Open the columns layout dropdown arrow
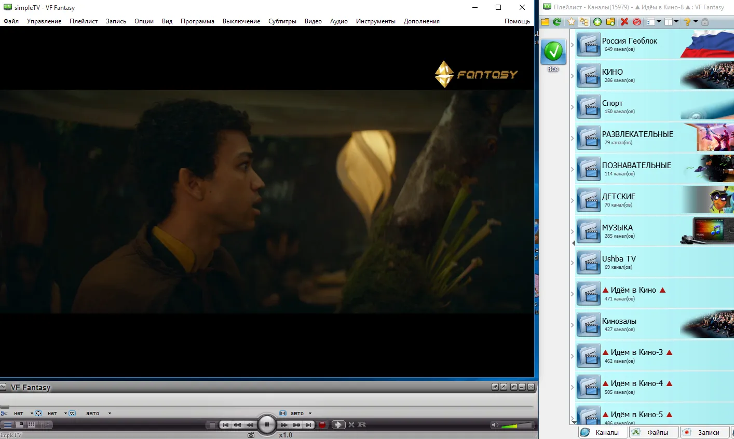Image resolution: width=734 pixels, height=439 pixels. pyautogui.click(x=676, y=22)
